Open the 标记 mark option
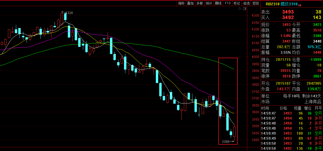 pos(237,3)
